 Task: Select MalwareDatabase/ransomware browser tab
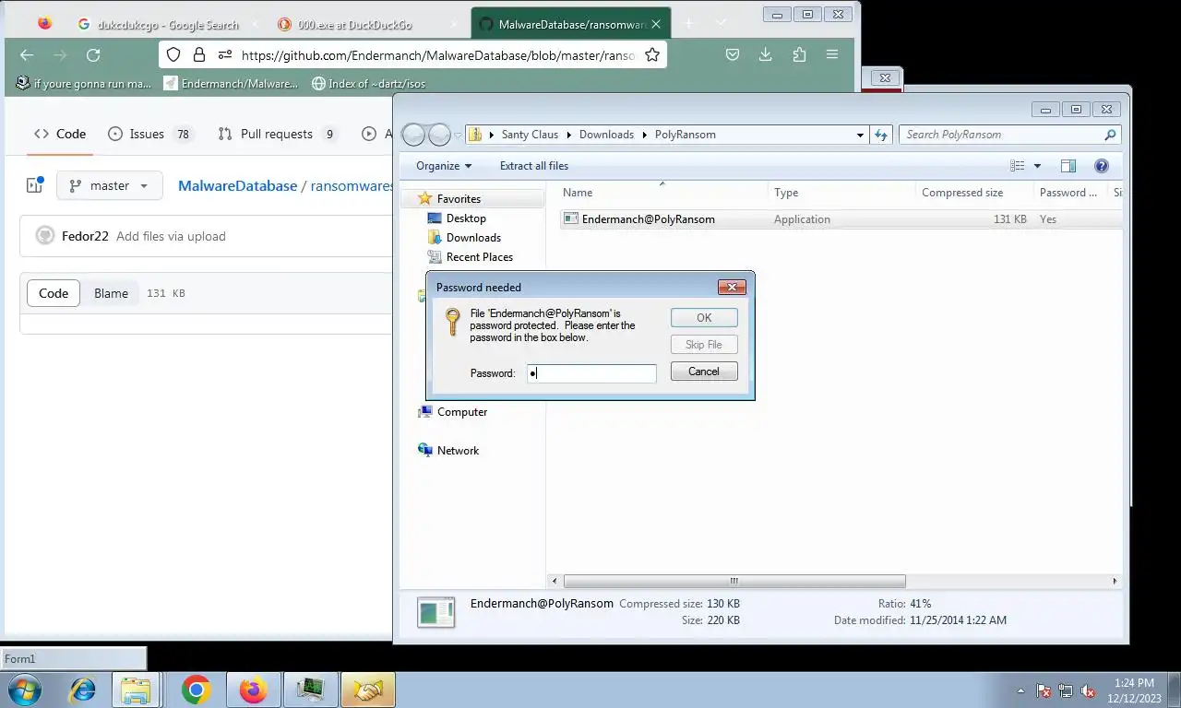(570, 25)
